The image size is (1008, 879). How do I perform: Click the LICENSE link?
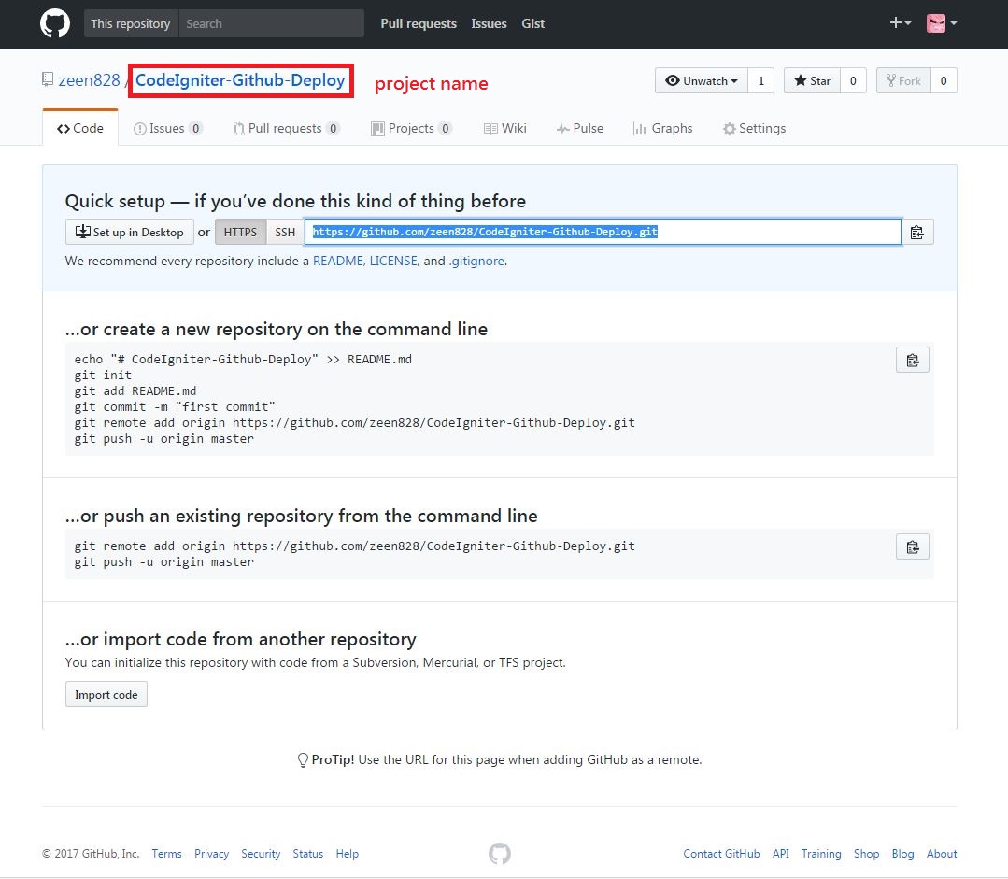pos(393,261)
